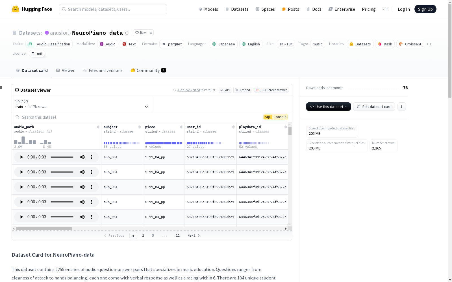452x282 pixels.
Task: Click the seek bar of the third row audio
Action: click(x=62, y=187)
